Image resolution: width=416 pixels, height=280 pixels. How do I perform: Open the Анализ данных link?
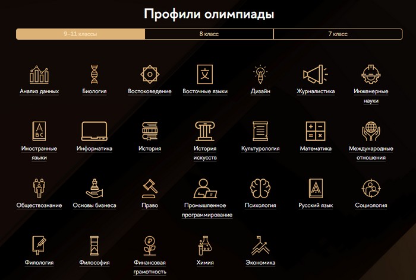[39, 91]
